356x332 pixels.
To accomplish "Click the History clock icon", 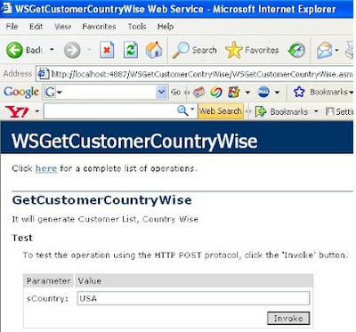I will [x=296, y=50].
